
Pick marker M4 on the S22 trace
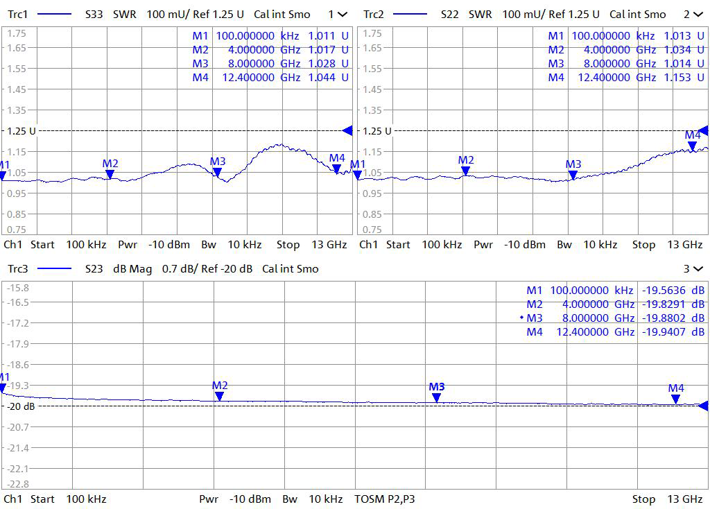(x=692, y=146)
